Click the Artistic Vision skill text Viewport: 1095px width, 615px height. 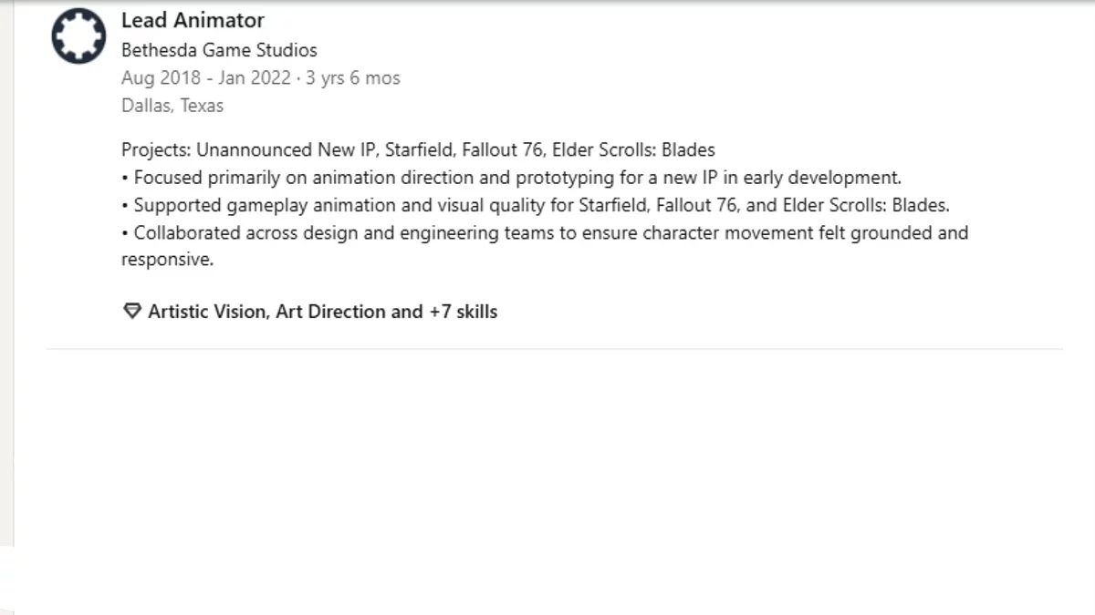tap(207, 312)
